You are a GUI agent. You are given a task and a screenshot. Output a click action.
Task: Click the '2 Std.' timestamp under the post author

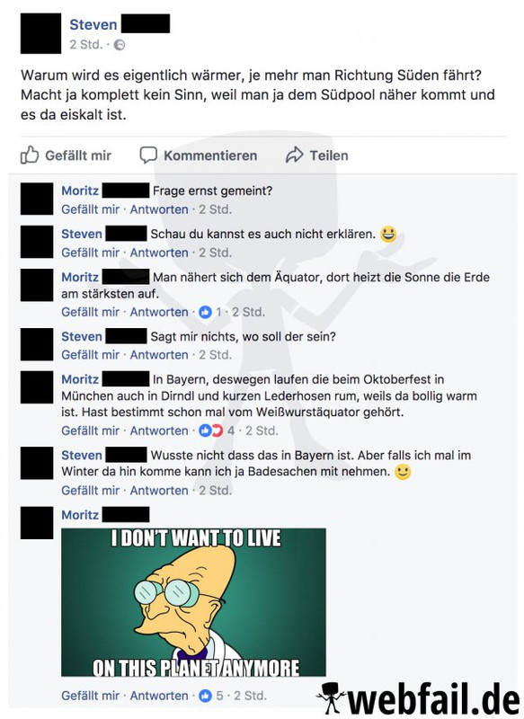click(x=85, y=44)
